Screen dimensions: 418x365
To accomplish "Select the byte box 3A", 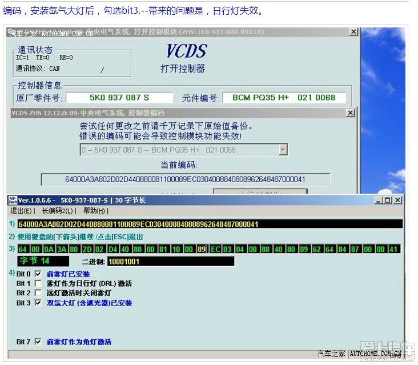I will [62, 249].
